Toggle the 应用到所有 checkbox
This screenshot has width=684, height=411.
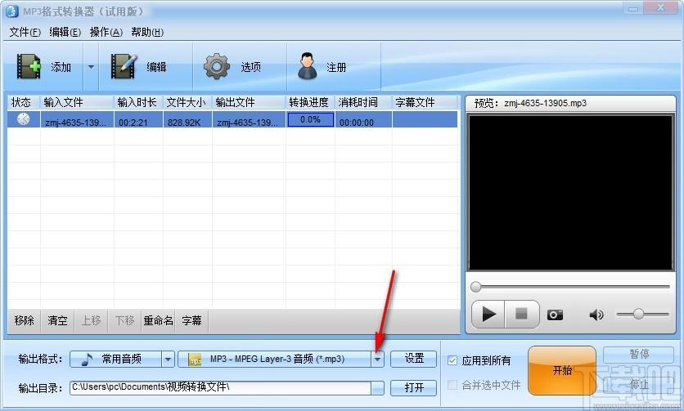(x=452, y=360)
